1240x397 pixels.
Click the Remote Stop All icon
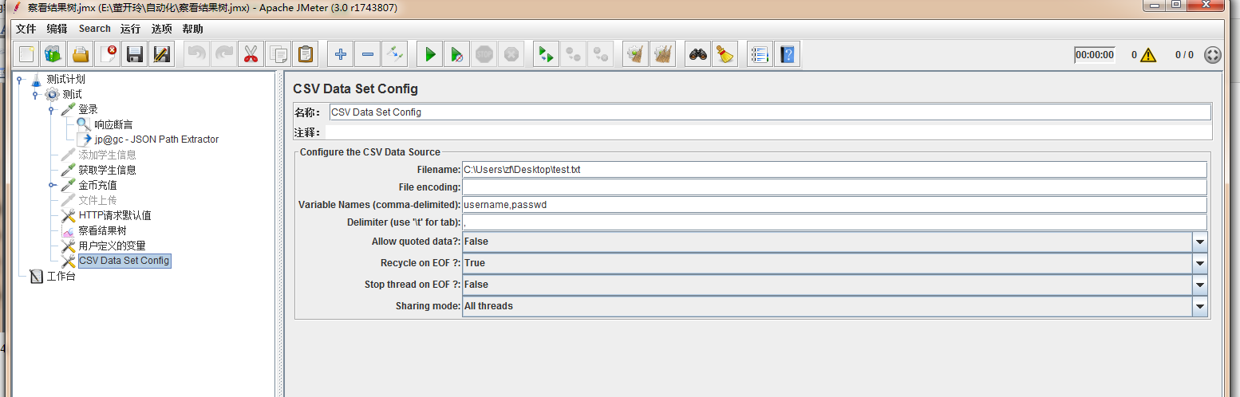click(573, 54)
